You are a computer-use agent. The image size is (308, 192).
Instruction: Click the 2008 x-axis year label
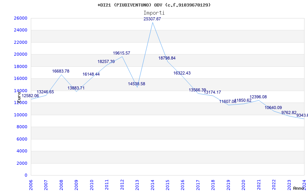tap(61, 185)
